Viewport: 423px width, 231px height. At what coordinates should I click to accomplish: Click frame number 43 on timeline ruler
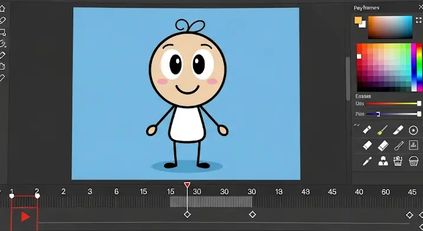[305, 191]
